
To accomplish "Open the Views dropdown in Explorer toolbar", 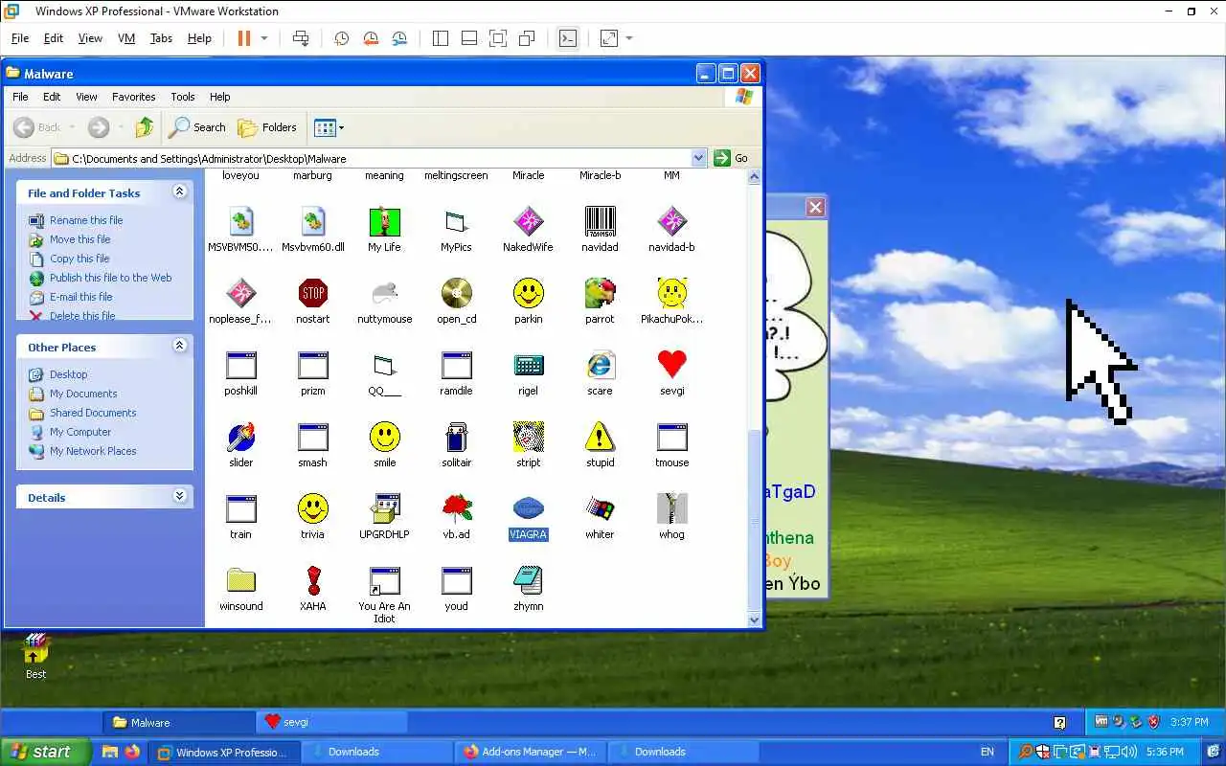I will 341,127.
